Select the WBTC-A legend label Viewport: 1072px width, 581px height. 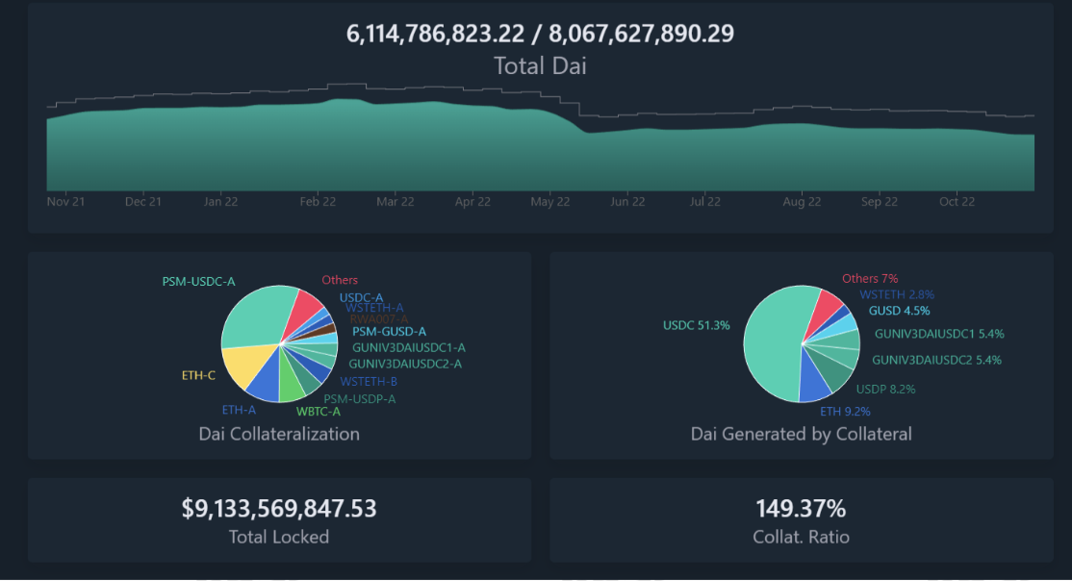[x=318, y=412]
